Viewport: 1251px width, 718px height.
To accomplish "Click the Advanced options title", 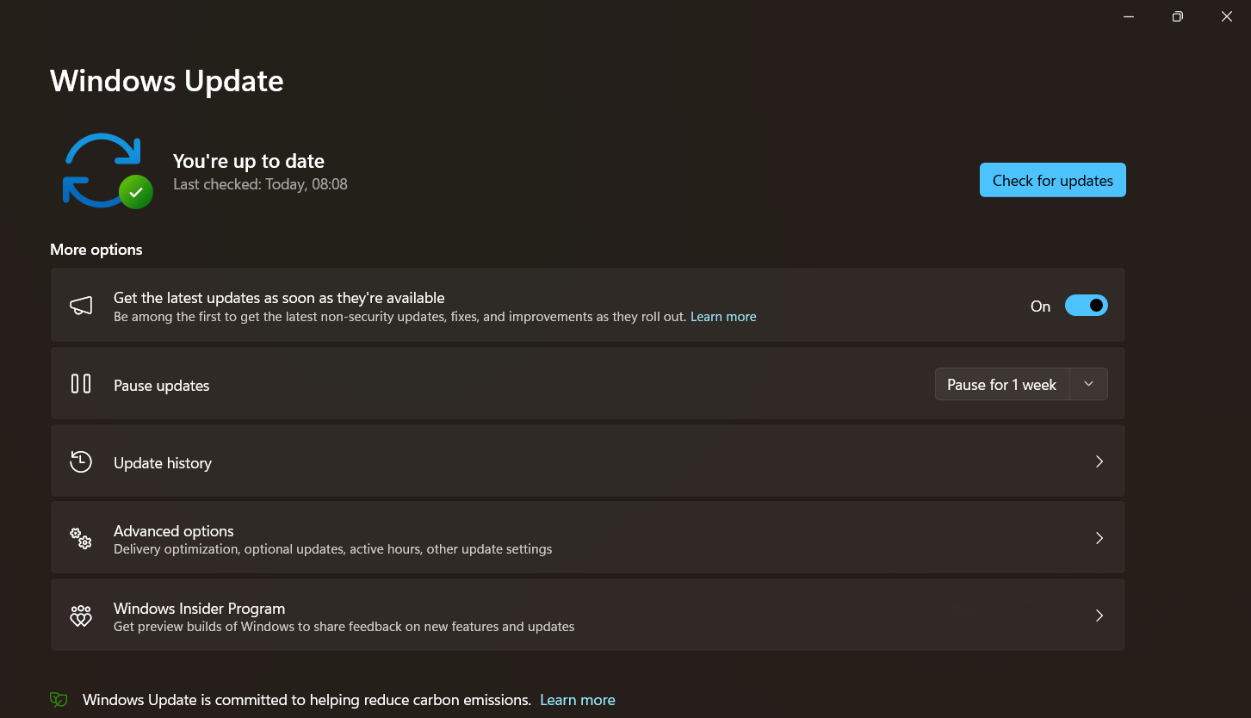I will pos(174,531).
